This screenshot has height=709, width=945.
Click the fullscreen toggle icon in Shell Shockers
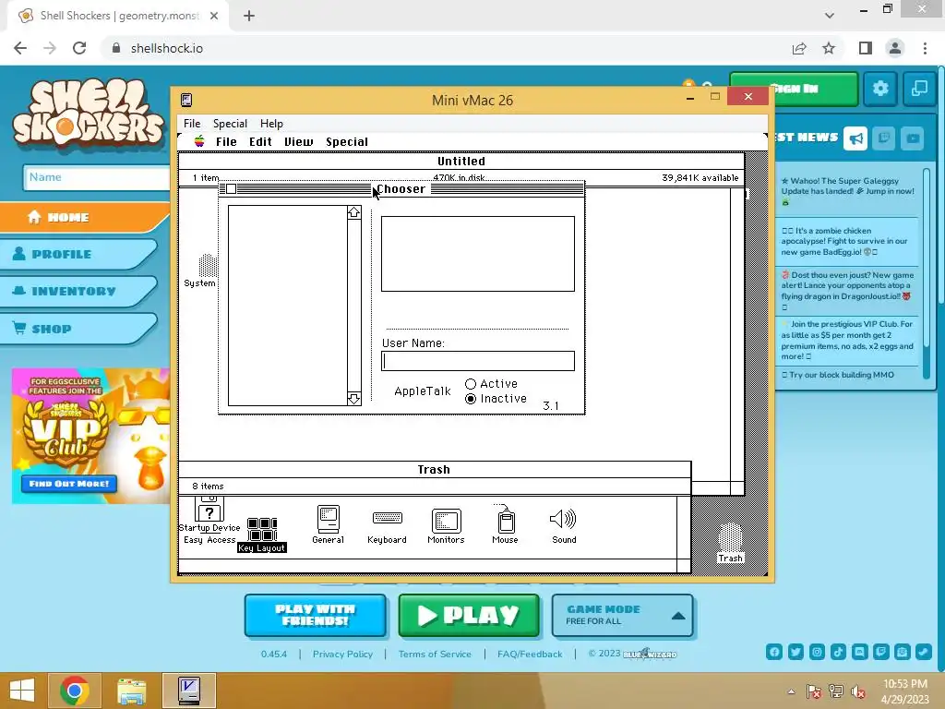point(919,89)
